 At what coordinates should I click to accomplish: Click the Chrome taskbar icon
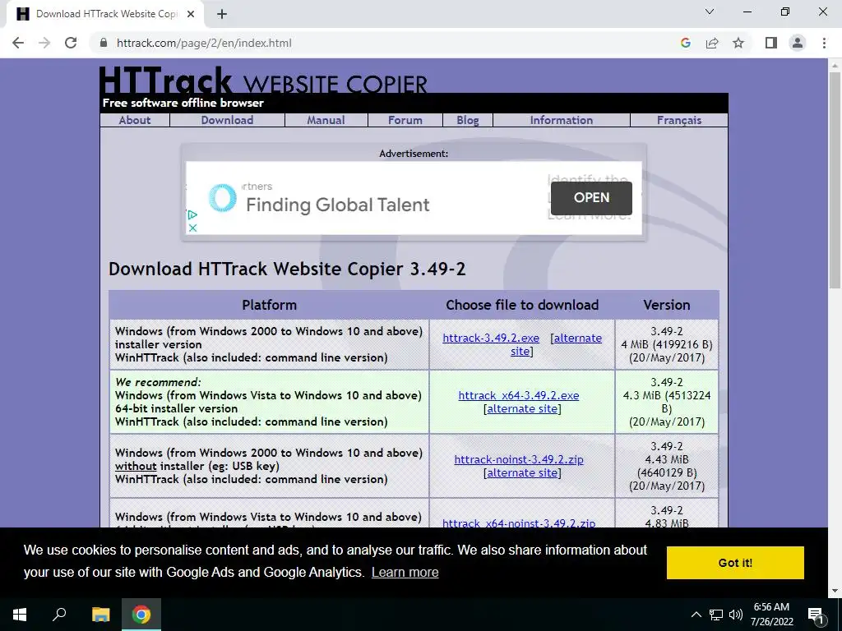point(141,615)
